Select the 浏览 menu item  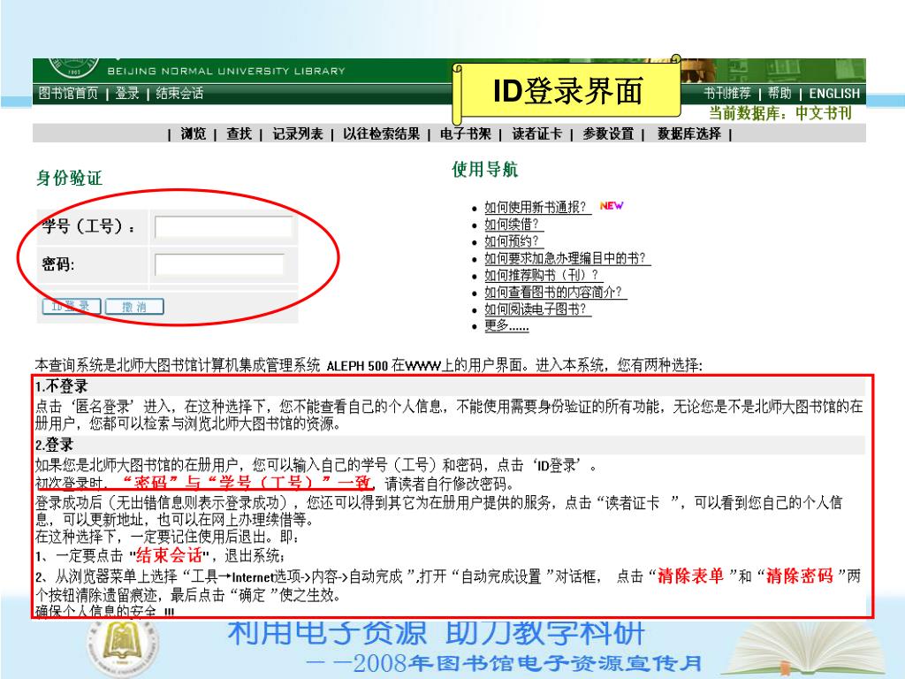point(193,134)
